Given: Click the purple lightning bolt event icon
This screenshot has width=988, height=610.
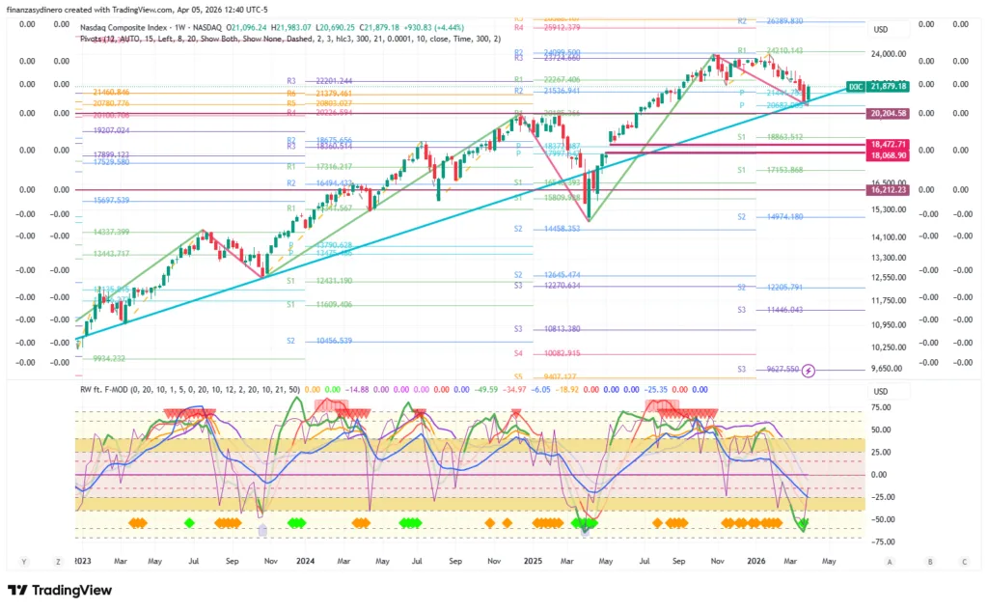Looking at the screenshot, I should [809, 369].
